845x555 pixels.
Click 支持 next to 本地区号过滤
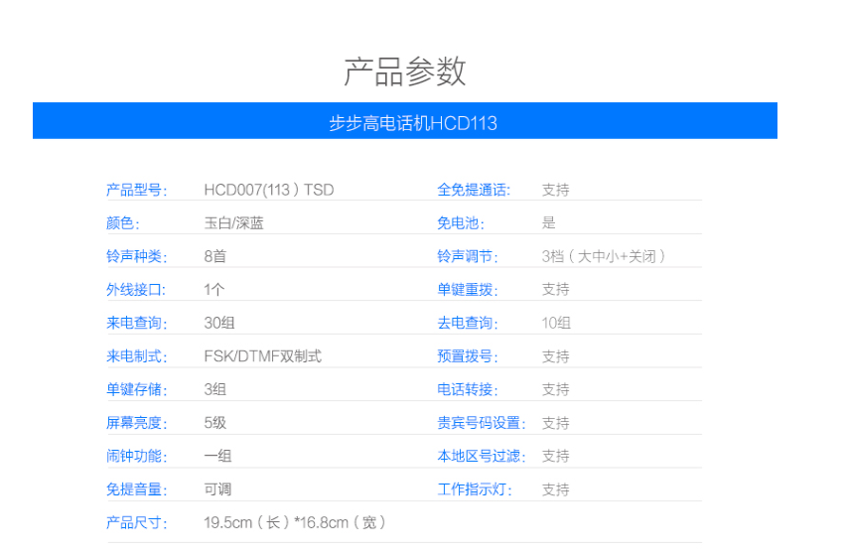click(556, 457)
